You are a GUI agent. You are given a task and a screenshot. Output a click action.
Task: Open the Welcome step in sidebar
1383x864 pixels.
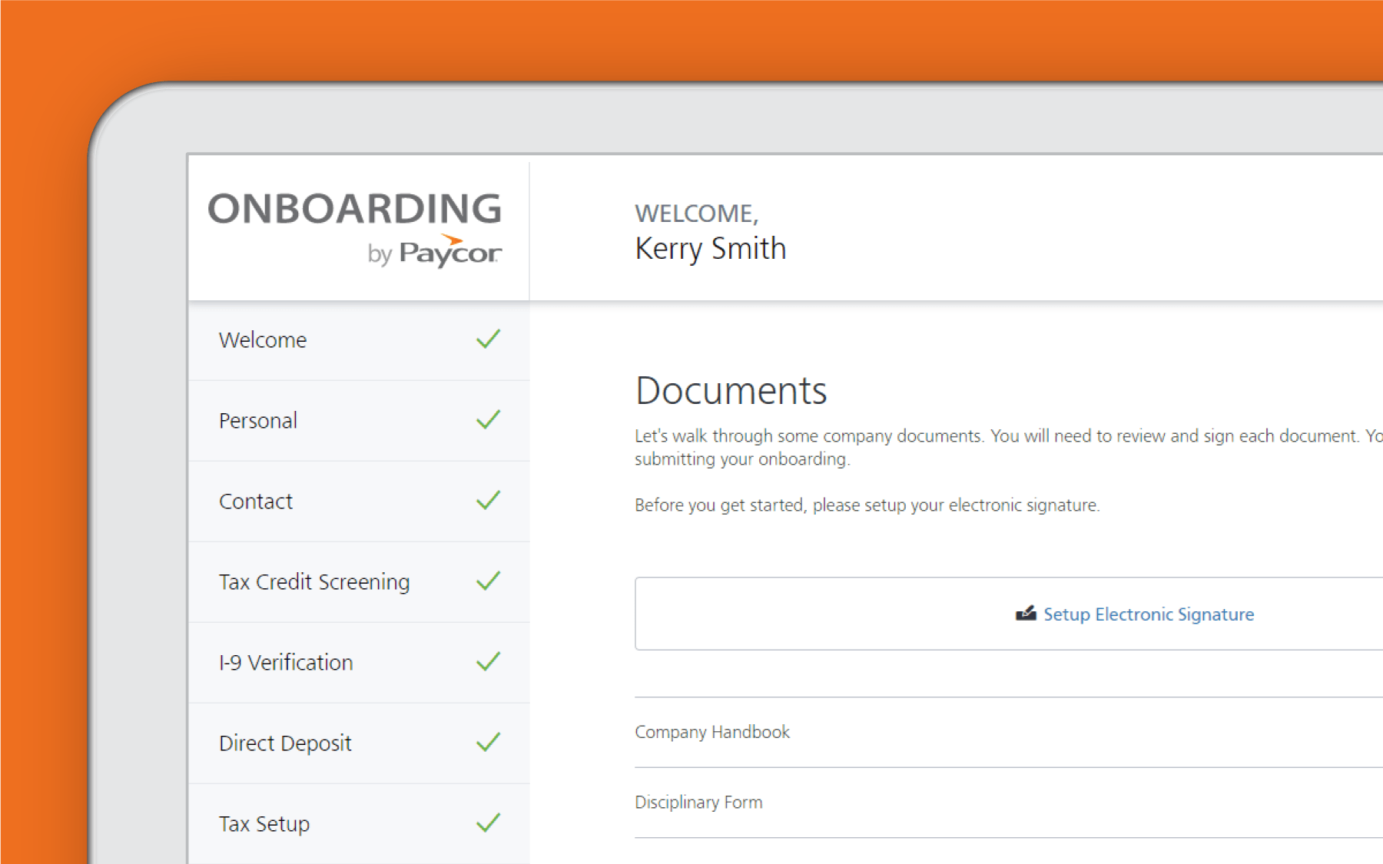[x=359, y=339]
